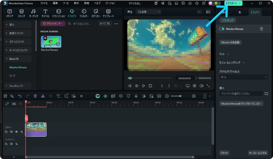Expand the NewBlue FX category
Viewport: 273px width, 159px height.
18,86
